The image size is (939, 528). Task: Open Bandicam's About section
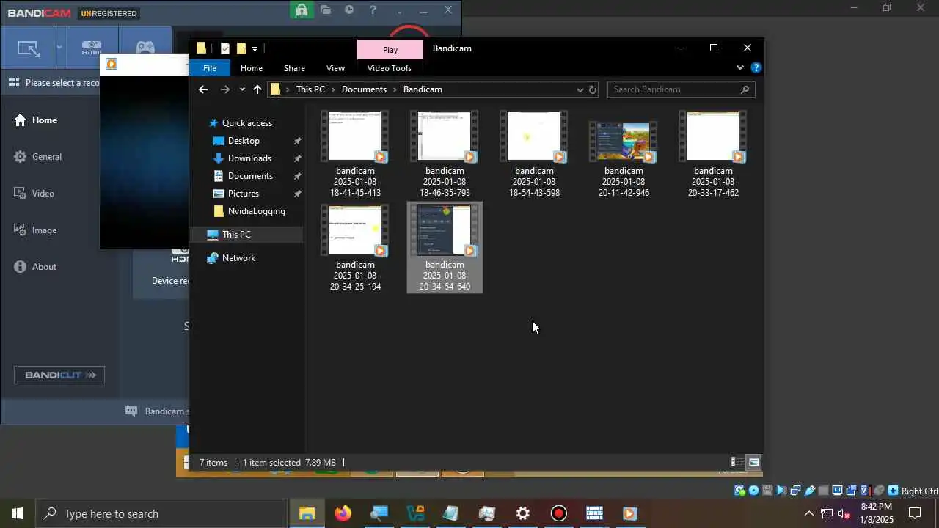click(x=35, y=267)
